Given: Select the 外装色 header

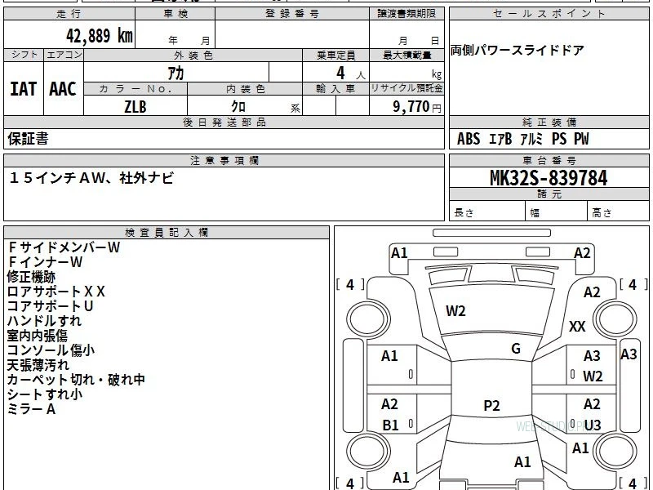Looking at the screenshot, I should coord(193,56).
